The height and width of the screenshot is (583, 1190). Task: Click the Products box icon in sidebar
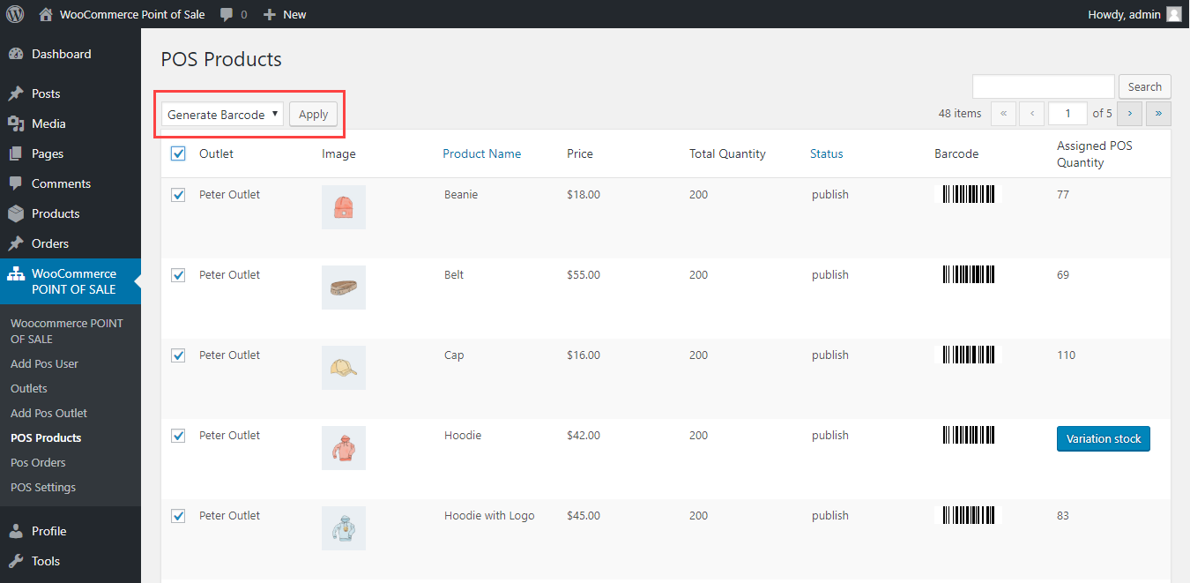(x=16, y=213)
